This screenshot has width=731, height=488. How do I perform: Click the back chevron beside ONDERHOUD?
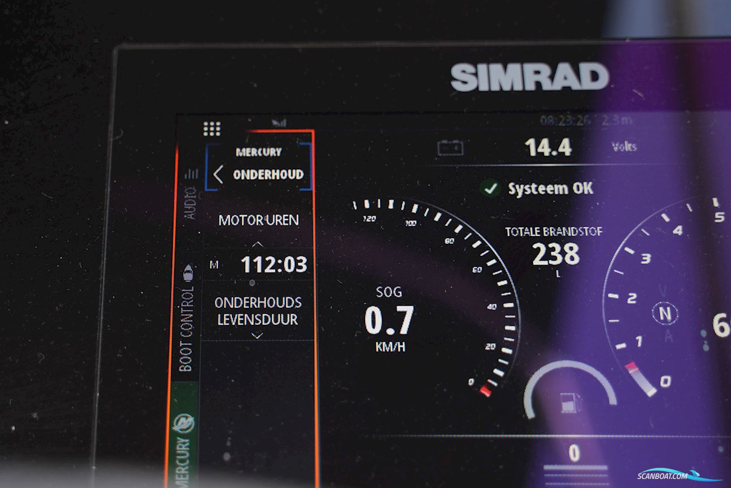coord(218,174)
